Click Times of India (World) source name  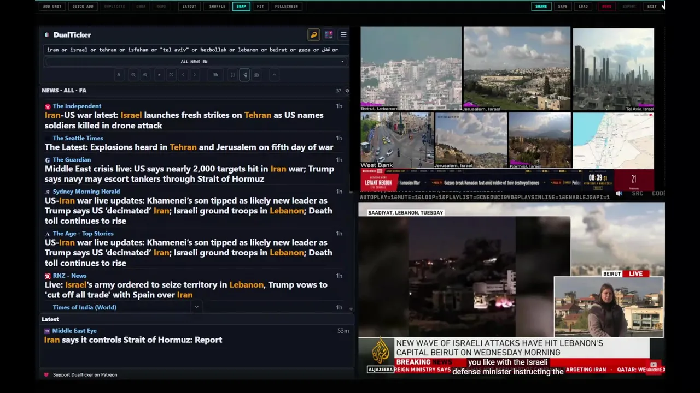(x=85, y=307)
